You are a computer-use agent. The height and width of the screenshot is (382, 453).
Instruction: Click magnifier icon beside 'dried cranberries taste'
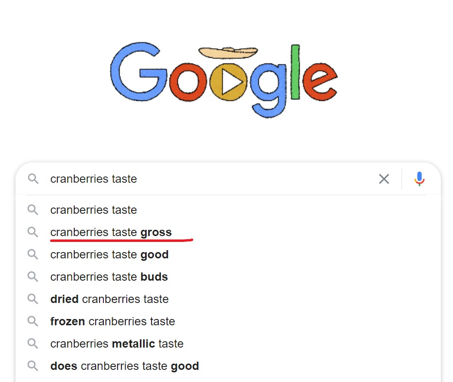[33, 299]
